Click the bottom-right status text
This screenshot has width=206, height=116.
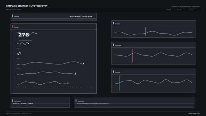tap(194, 114)
